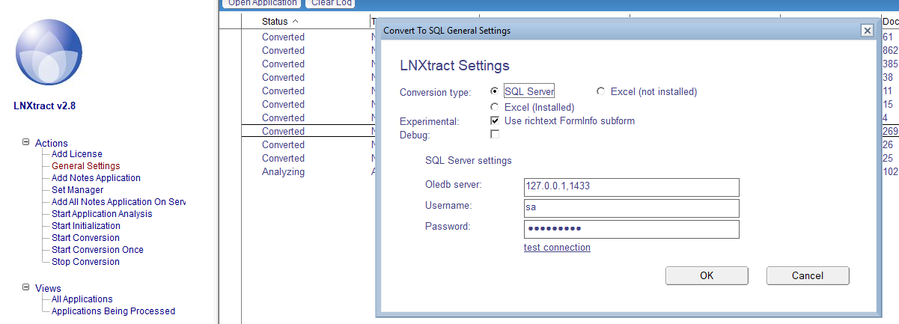Click the test connection link

tap(557, 248)
